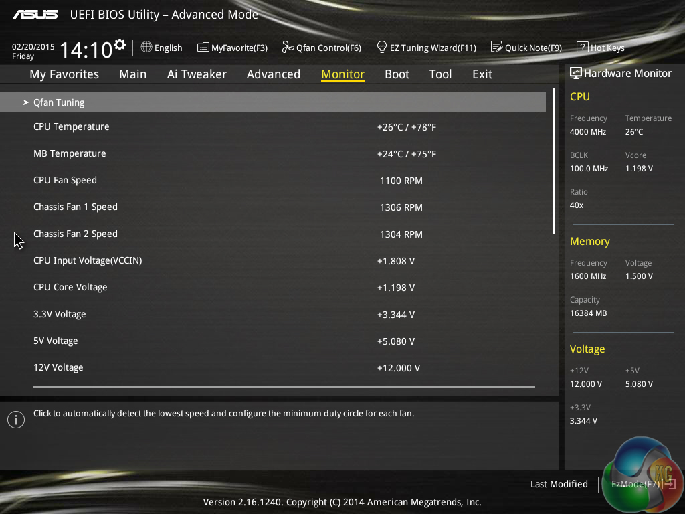Change language from English
The image size is (685, 514).
(x=168, y=48)
